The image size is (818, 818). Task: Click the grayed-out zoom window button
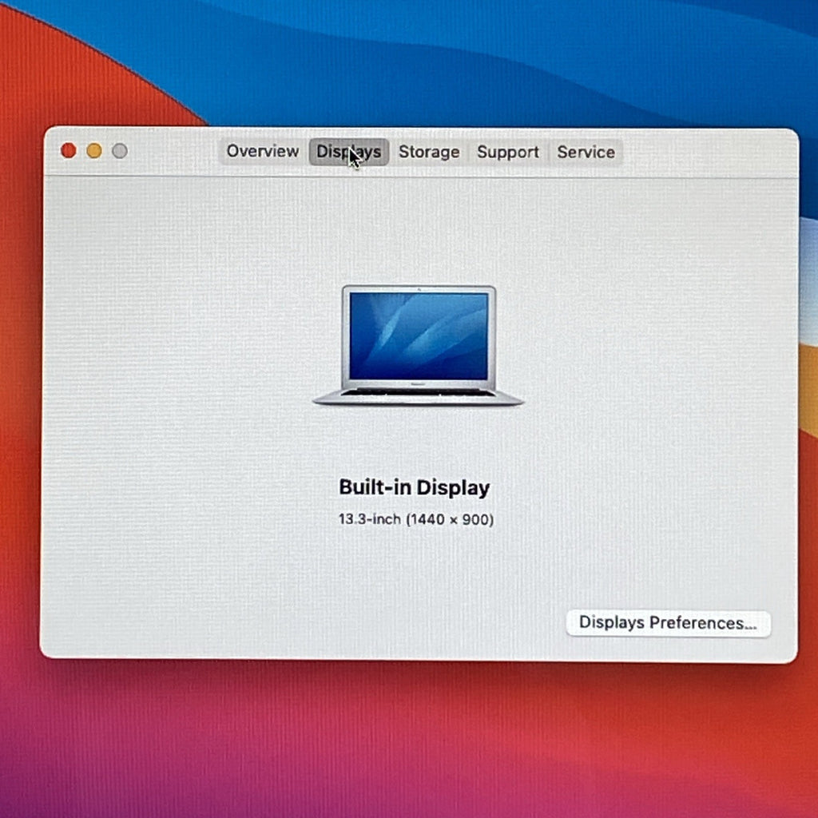(120, 151)
